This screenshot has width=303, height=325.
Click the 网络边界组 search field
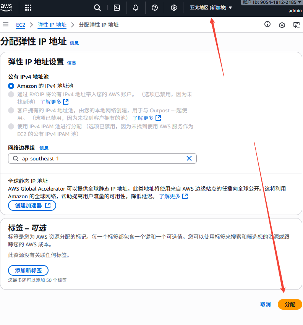[99, 158]
